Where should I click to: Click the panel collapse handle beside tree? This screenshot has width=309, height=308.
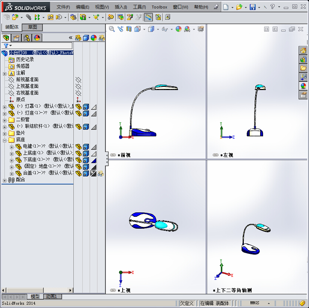coord(107,159)
